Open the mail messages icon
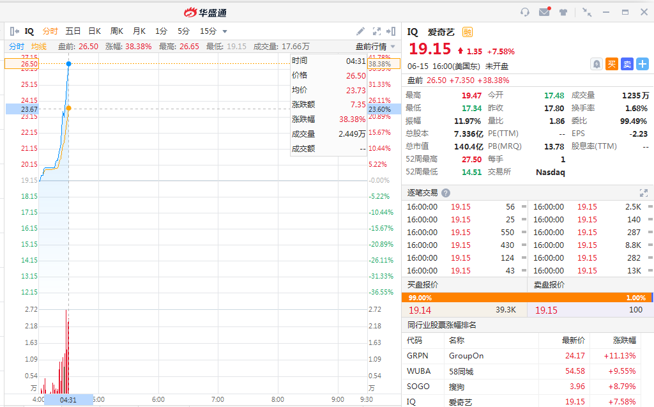The image size is (654, 407). click(544, 12)
